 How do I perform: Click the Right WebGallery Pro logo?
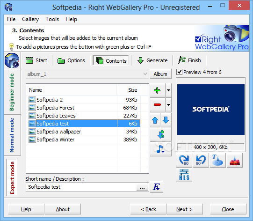point(222,38)
